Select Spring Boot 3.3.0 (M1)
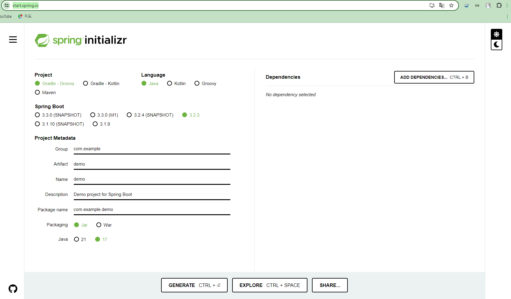This screenshot has width=511, height=299. [x=104, y=115]
